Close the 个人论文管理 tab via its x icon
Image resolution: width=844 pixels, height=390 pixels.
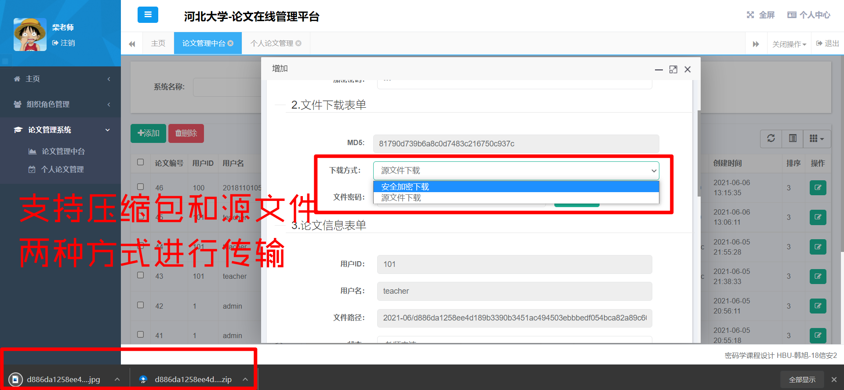tap(298, 43)
